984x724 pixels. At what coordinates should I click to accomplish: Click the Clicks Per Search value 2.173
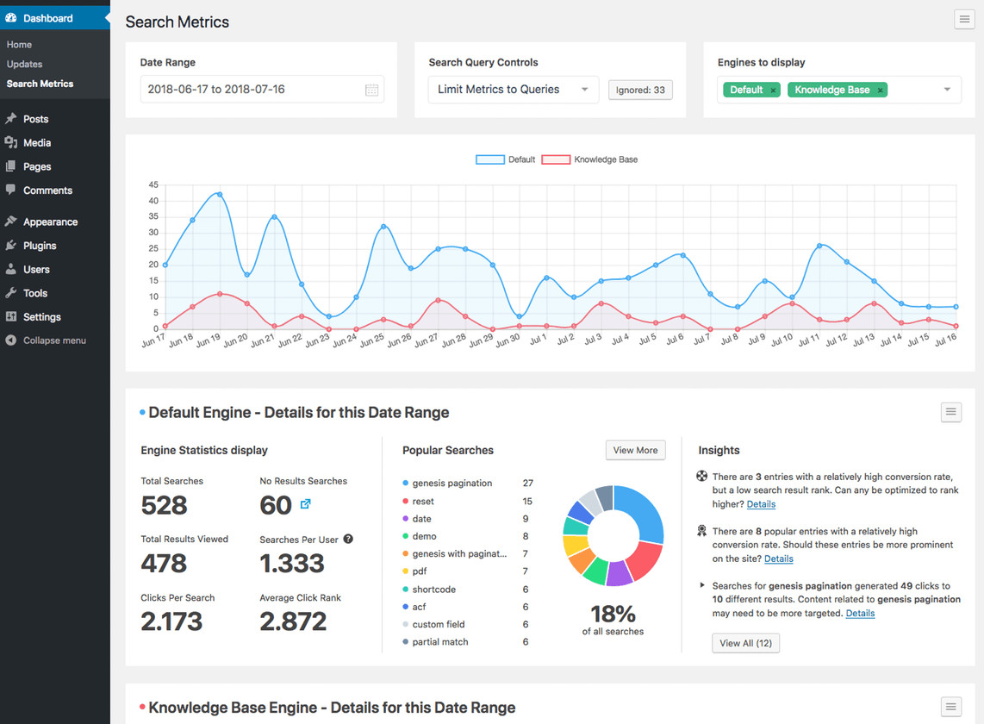(171, 621)
